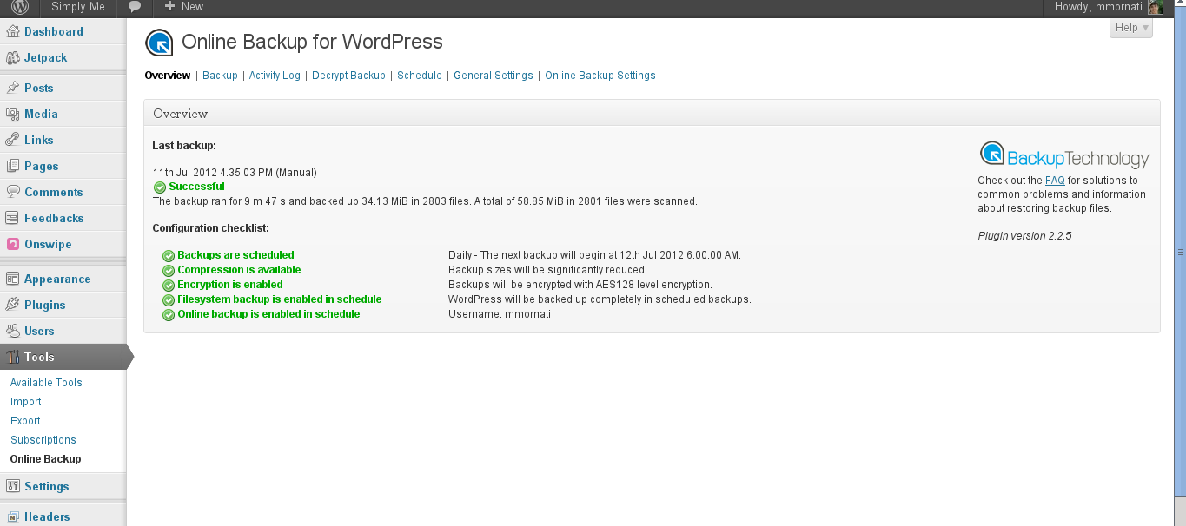Open the Posts menu
1186x526 pixels.
coord(39,88)
